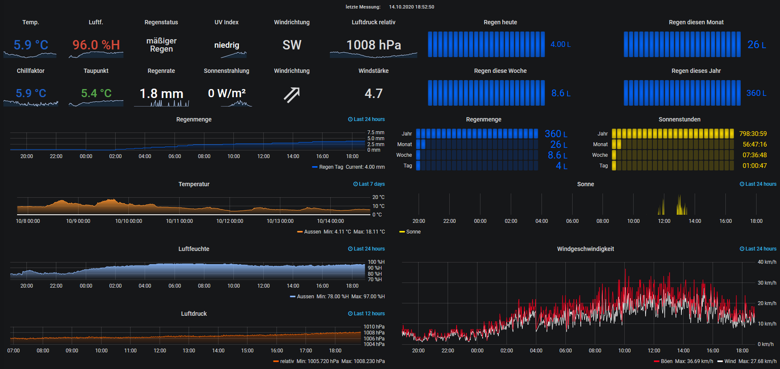The height and width of the screenshot is (369, 780).
Task: Click the clock icon in Sonne panel header
Action: coord(742,184)
